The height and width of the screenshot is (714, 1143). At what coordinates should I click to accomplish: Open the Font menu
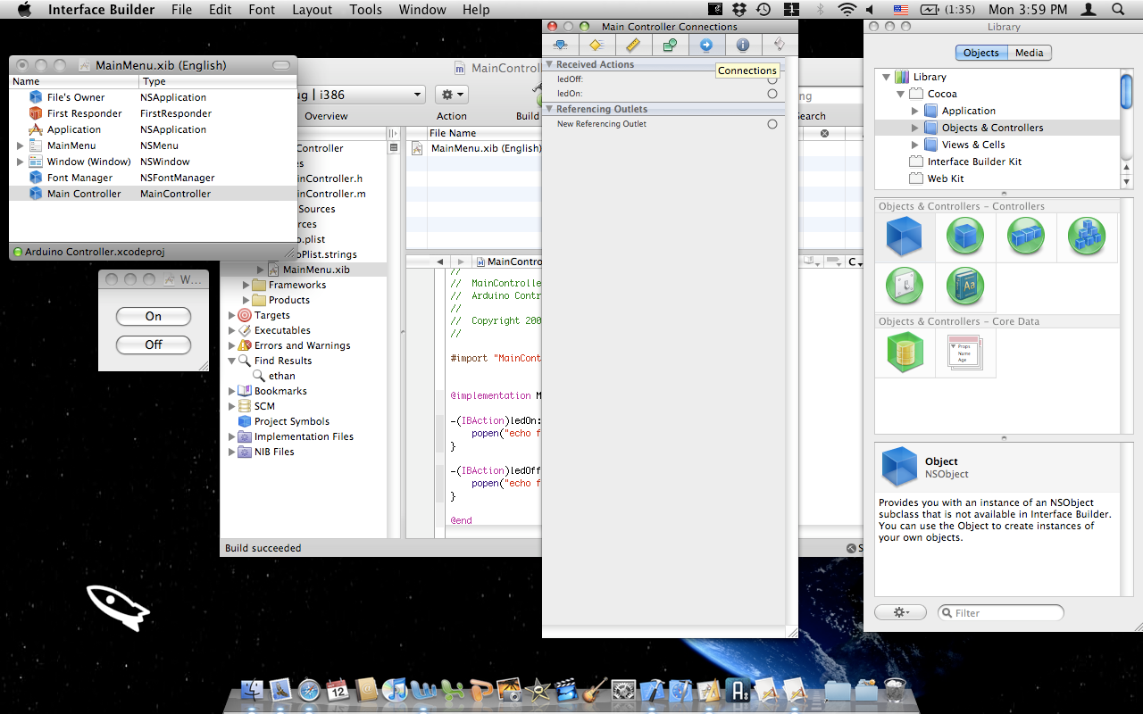point(262,10)
